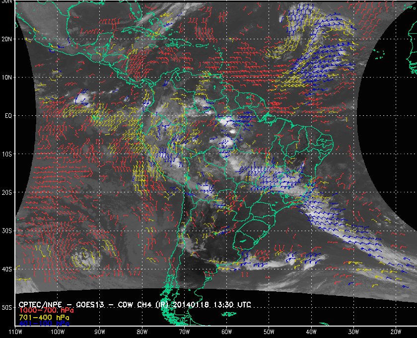This screenshot has width=417, height=338.
Task: Select the blue 401-100 hPa legend entry
Action: [x=44, y=324]
